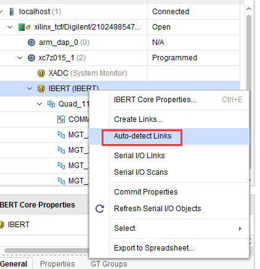This screenshot has height=269, width=260.
Task: Select the xc7z015_1 device chip icon
Action: pos(31,58)
